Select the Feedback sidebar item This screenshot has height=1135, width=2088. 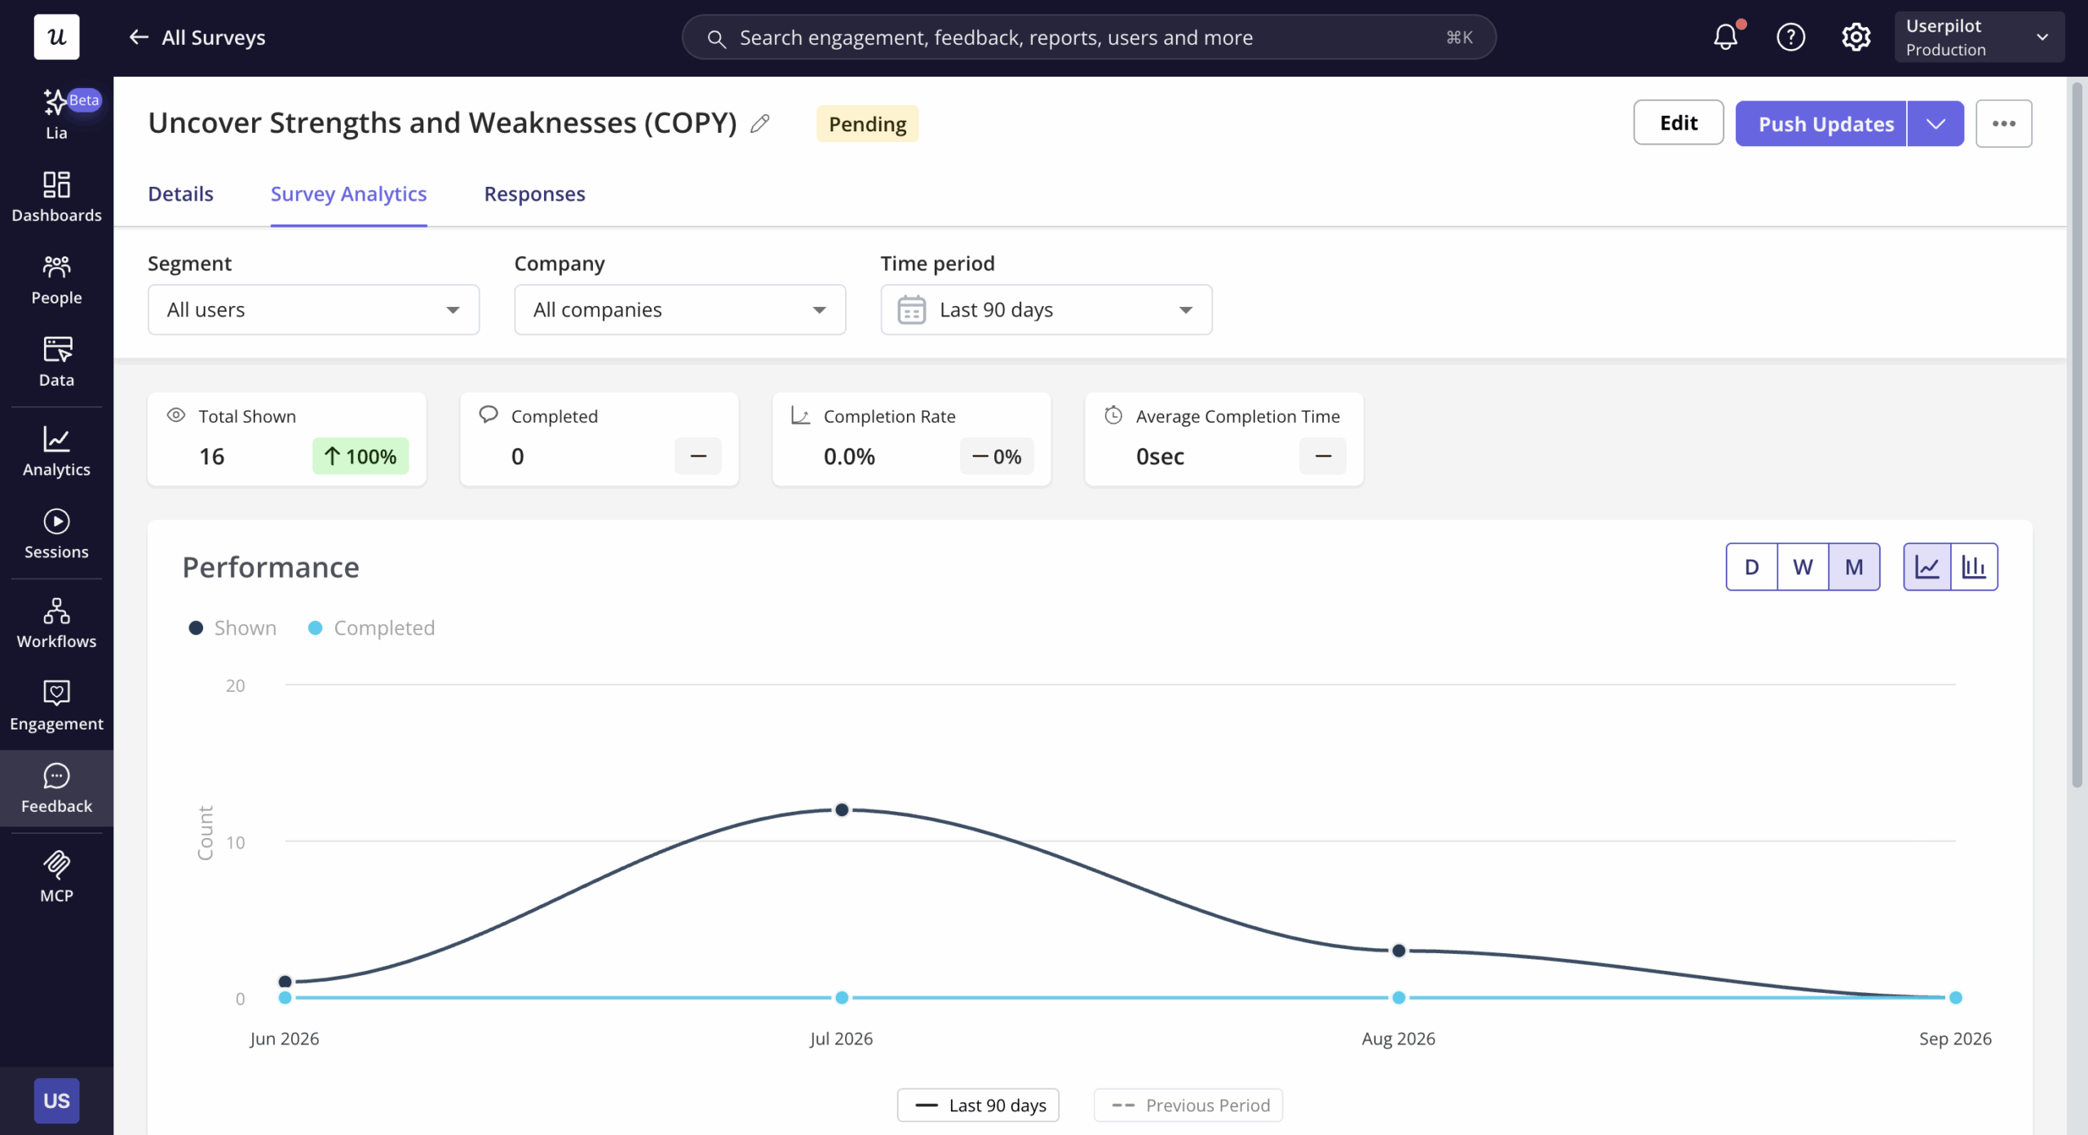[x=56, y=788]
